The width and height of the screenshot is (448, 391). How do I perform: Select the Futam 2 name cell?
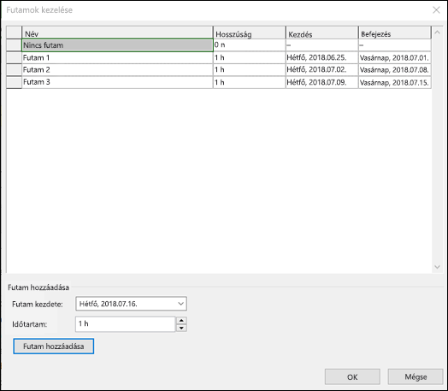point(117,70)
